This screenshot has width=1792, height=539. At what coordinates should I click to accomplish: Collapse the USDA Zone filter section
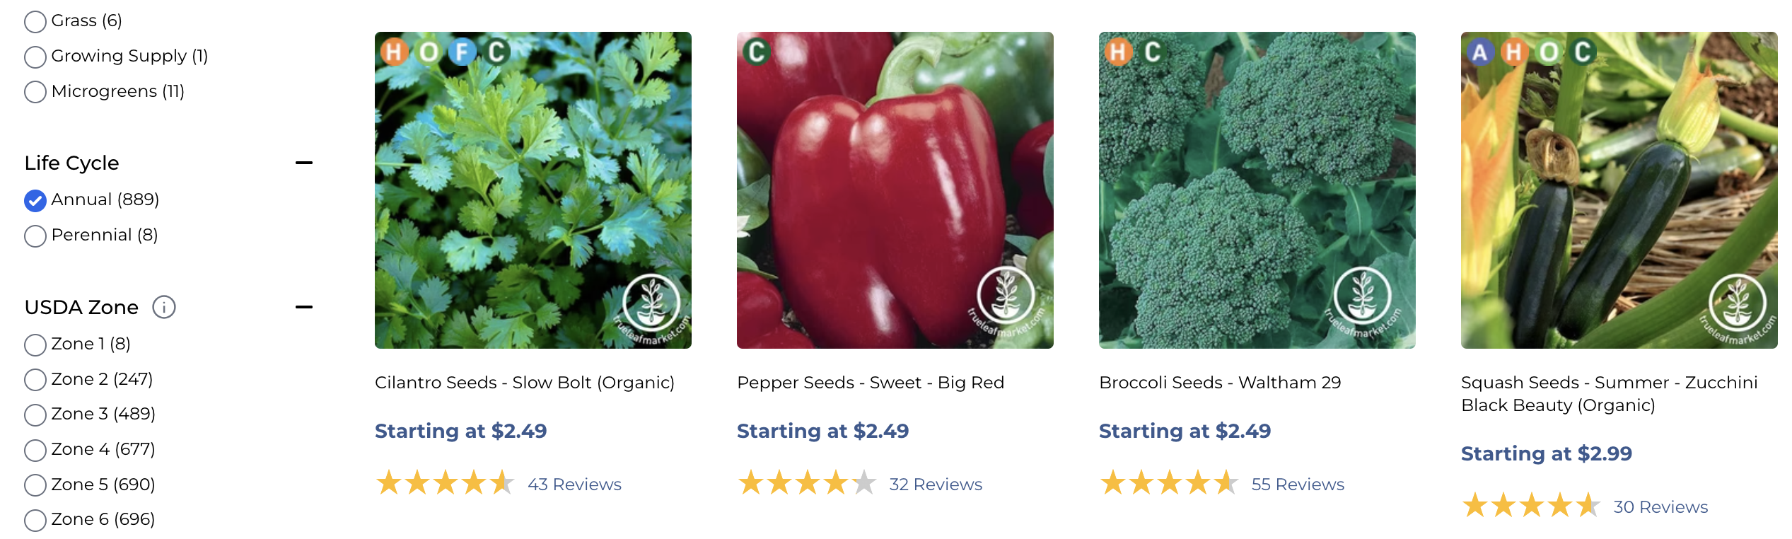pos(304,307)
